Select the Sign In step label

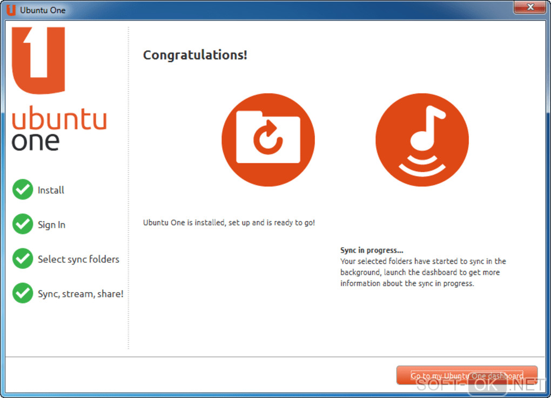pos(52,224)
